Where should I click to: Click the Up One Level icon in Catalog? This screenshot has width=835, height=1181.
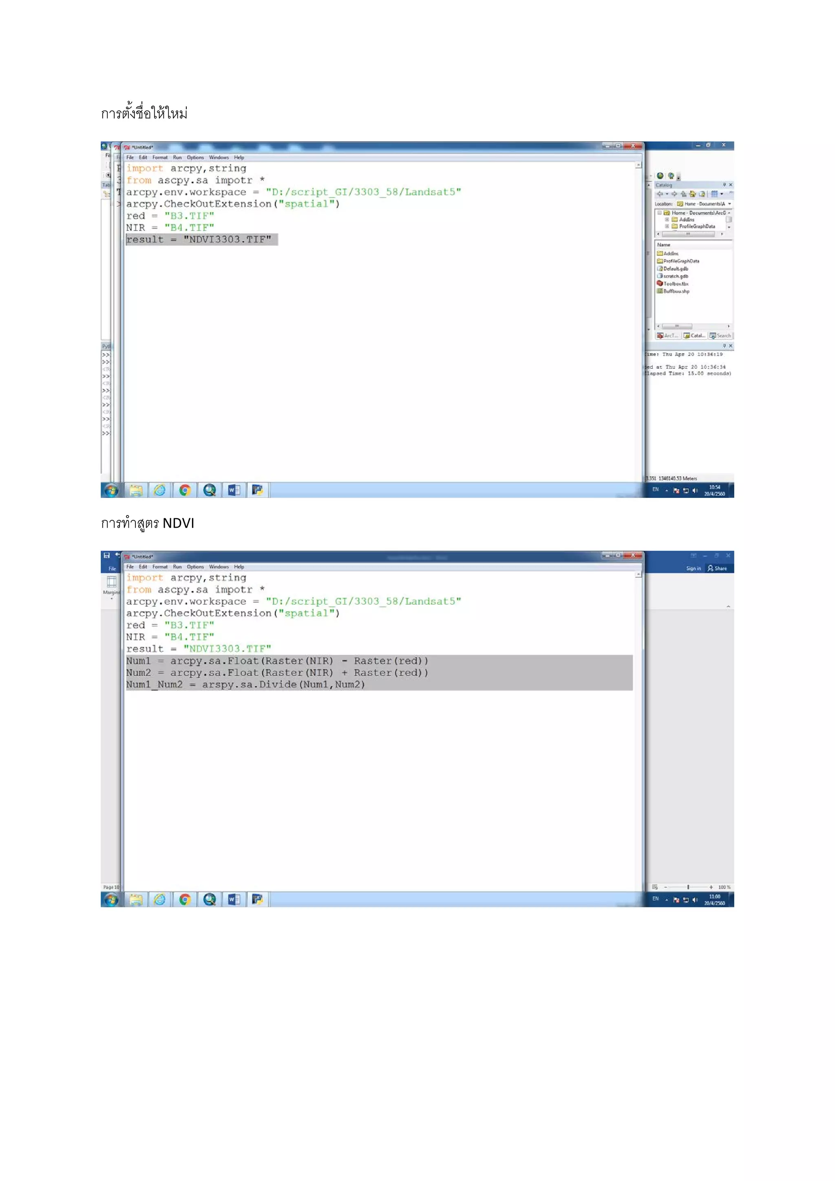(x=683, y=194)
